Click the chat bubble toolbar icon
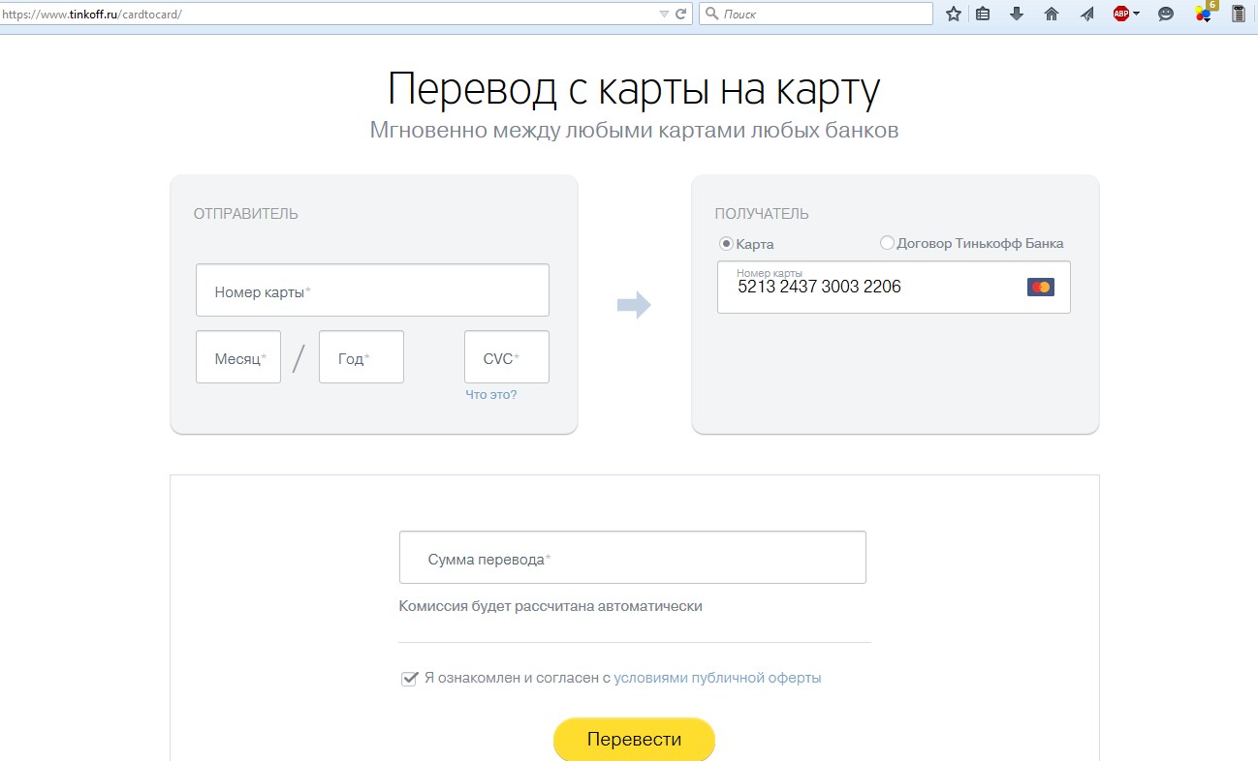Screen dimensions: 1258x761 pyautogui.click(x=1165, y=14)
